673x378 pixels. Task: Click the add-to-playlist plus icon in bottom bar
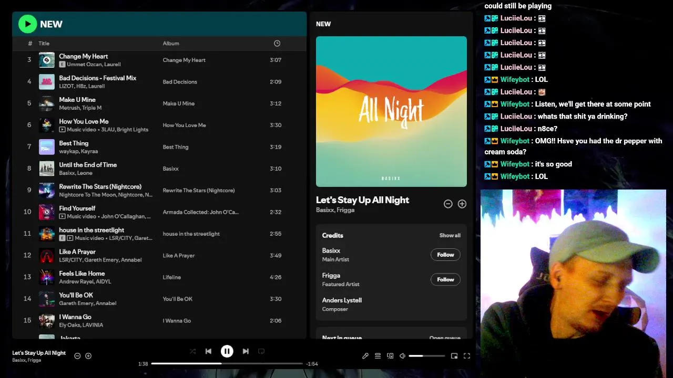(88, 356)
